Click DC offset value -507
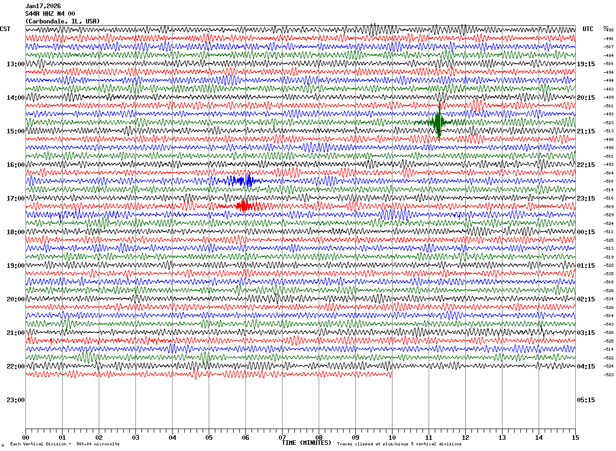 (608, 47)
